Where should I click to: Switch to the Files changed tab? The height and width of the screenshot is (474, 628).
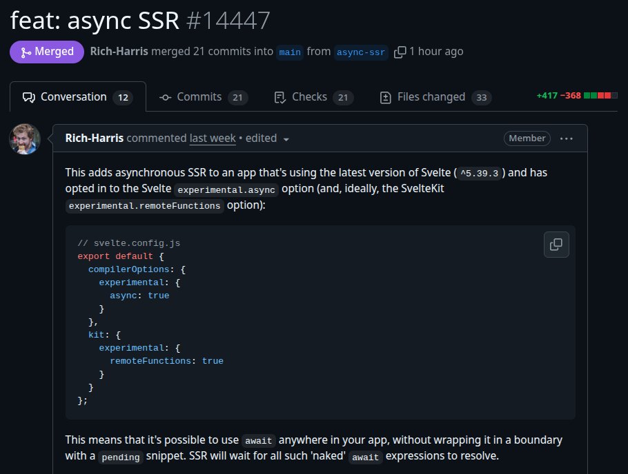pyautogui.click(x=435, y=97)
